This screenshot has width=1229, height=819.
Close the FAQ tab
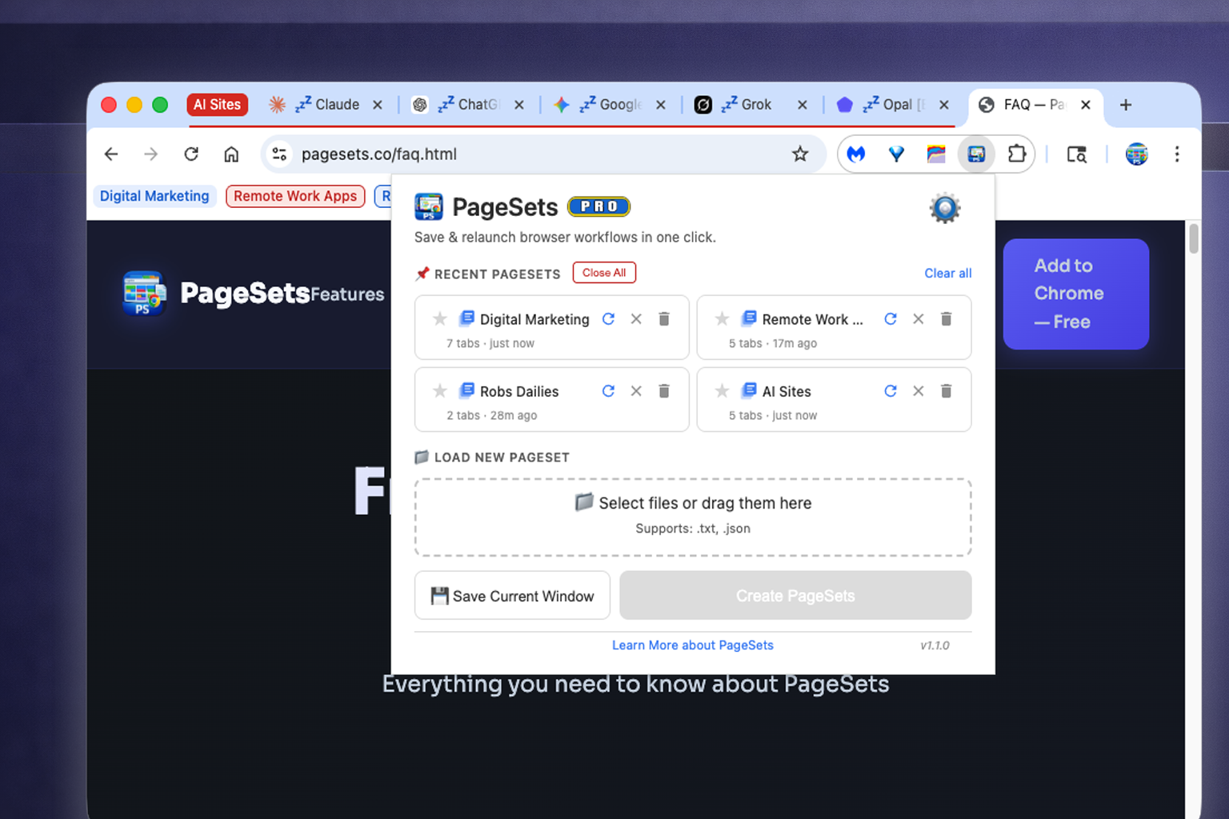click(x=1086, y=105)
